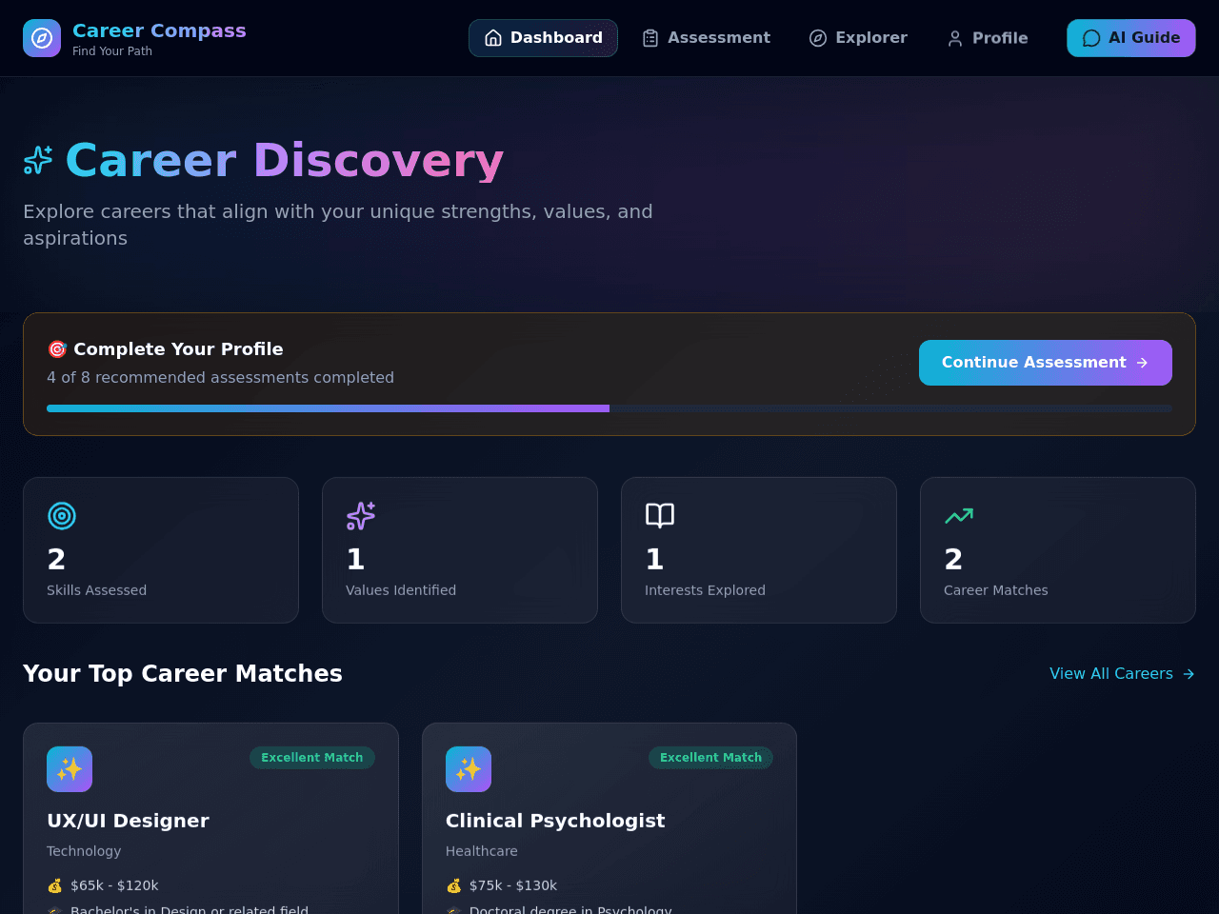Go to the Explorer tab
1219x914 pixels.
pos(858,38)
